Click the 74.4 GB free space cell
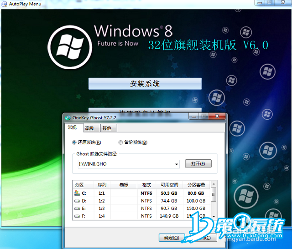This screenshot has height=249, width=292. tap(169, 201)
